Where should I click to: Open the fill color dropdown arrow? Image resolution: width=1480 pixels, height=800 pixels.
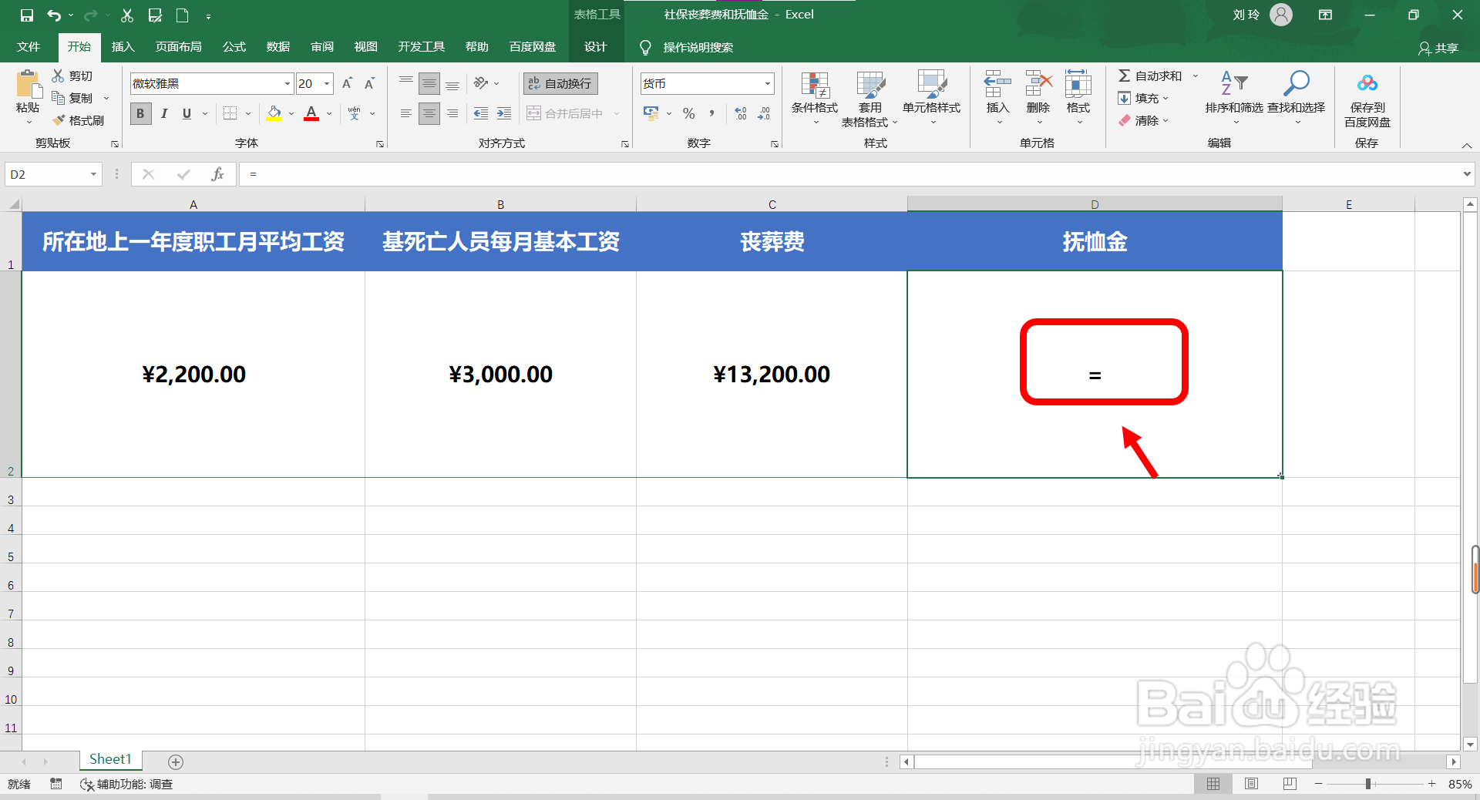pyautogui.click(x=291, y=113)
